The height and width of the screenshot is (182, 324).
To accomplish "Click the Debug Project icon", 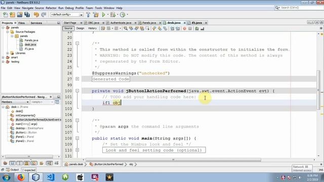I will tap(113, 15).
